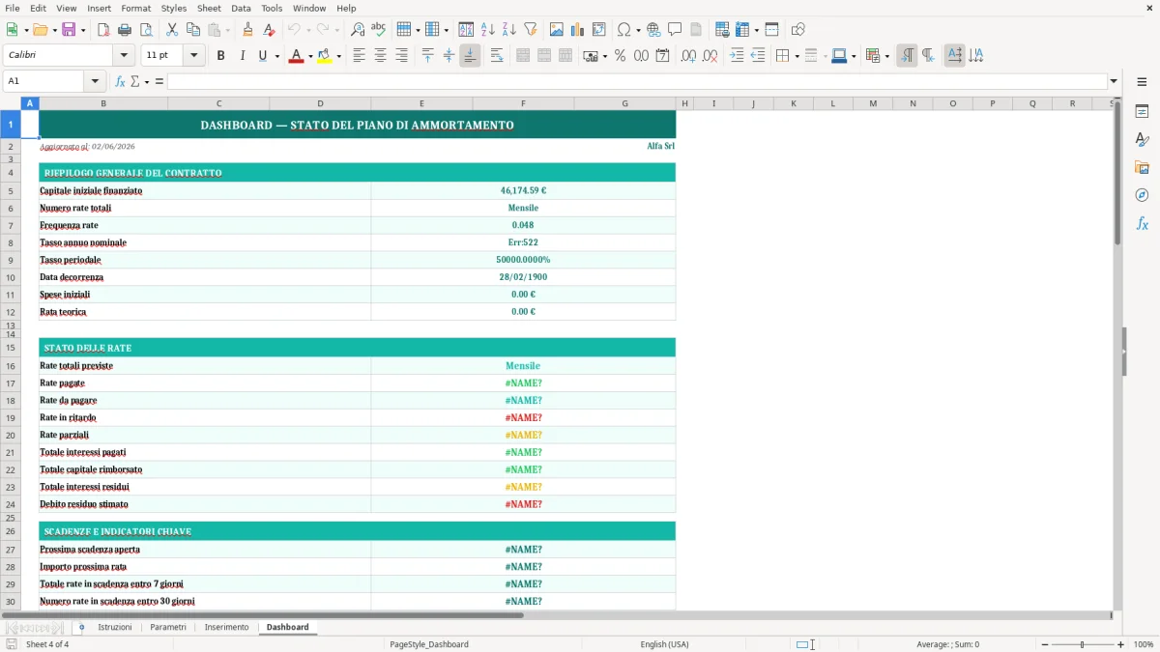Click the Format as Percent icon
This screenshot has width=1160, height=652.
pyautogui.click(x=620, y=56)
